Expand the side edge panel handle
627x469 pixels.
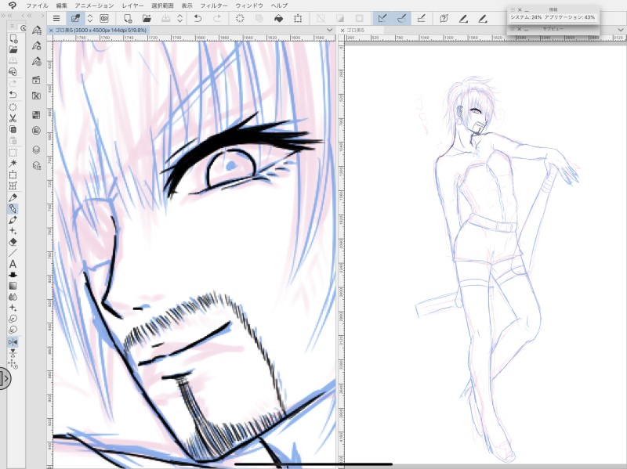click(5, 378)
